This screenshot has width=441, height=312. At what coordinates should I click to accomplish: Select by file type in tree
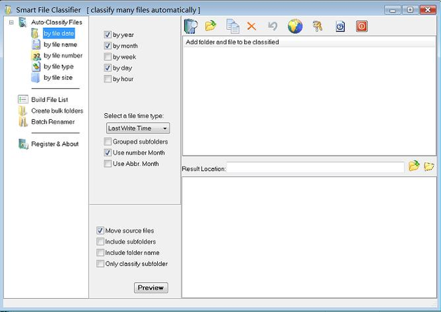[x=58, y=66]
